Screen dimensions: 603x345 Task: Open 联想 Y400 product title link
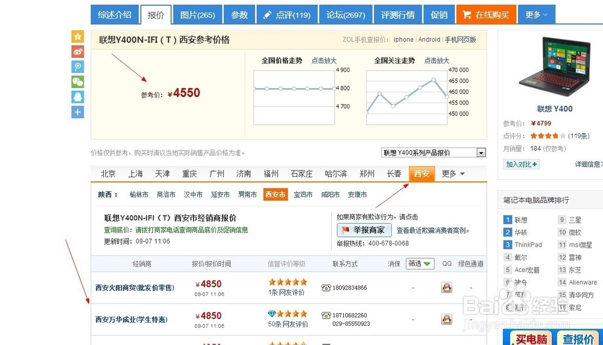(x=555, y=109)
